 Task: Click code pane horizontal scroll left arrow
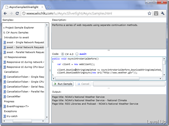pos(54,78)
